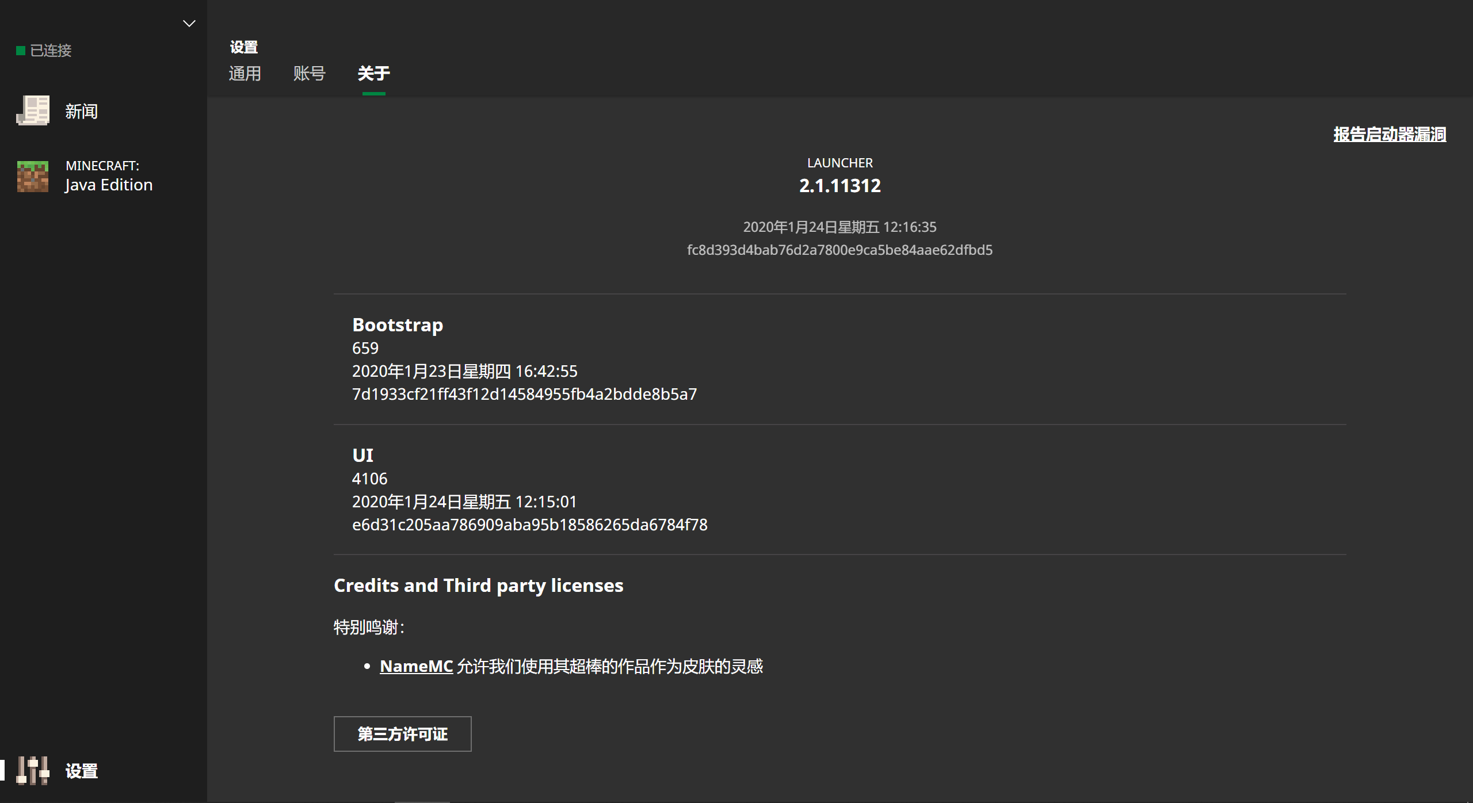Open 新闻 in the sidebar
The image size is (1473, 803).
point(81,111)
